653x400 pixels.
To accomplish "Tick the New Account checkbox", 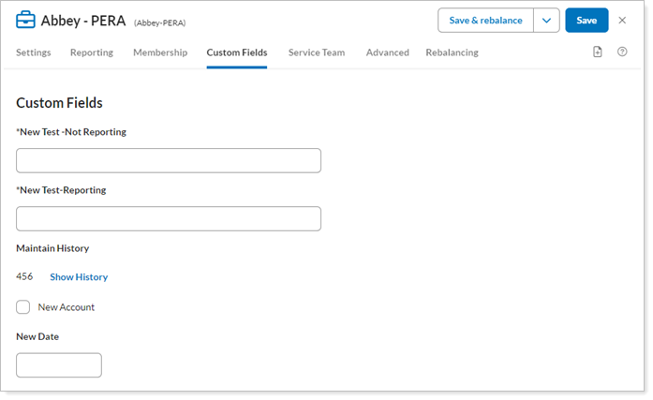I will (x=23, y=307).
